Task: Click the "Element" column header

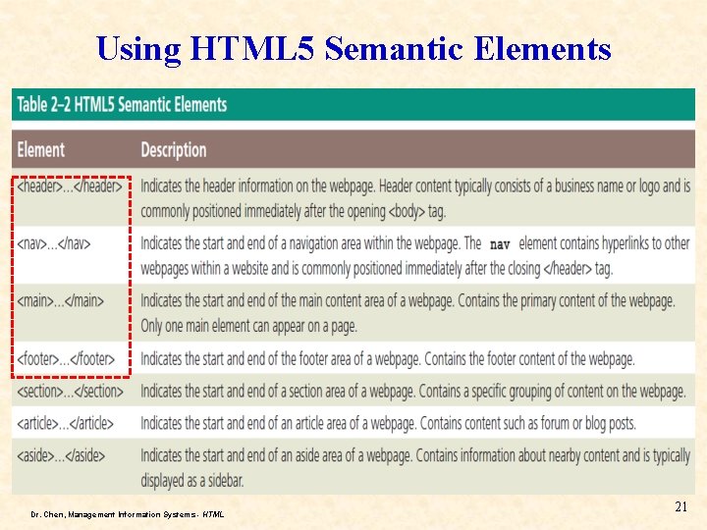Action: coord(40,149)
